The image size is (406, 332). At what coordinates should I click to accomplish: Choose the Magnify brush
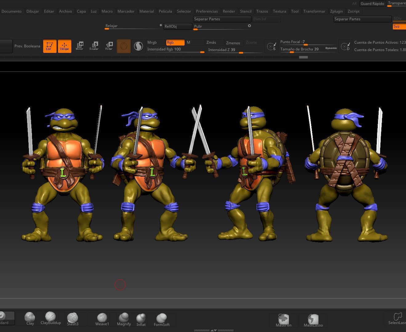point(124,319)
